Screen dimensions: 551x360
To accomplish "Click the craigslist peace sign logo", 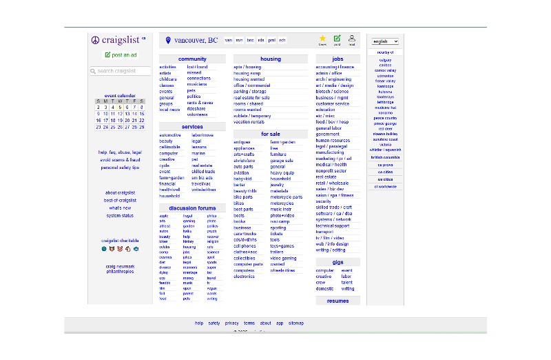I will coord(95,40).
